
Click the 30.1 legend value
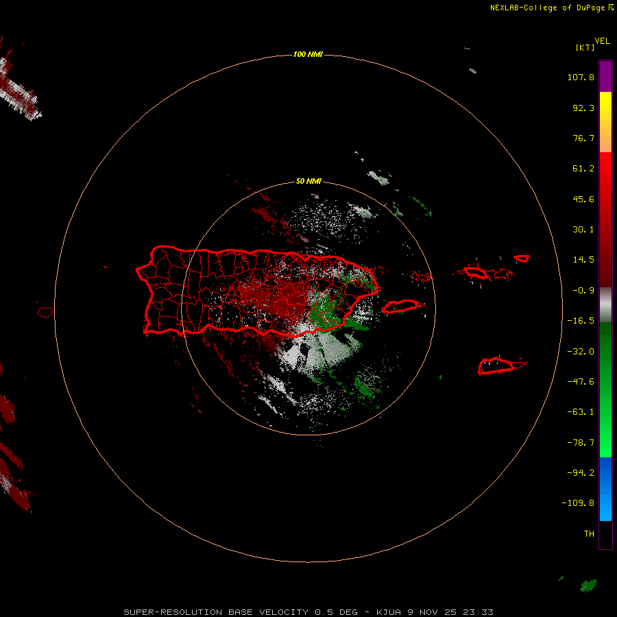583,230
